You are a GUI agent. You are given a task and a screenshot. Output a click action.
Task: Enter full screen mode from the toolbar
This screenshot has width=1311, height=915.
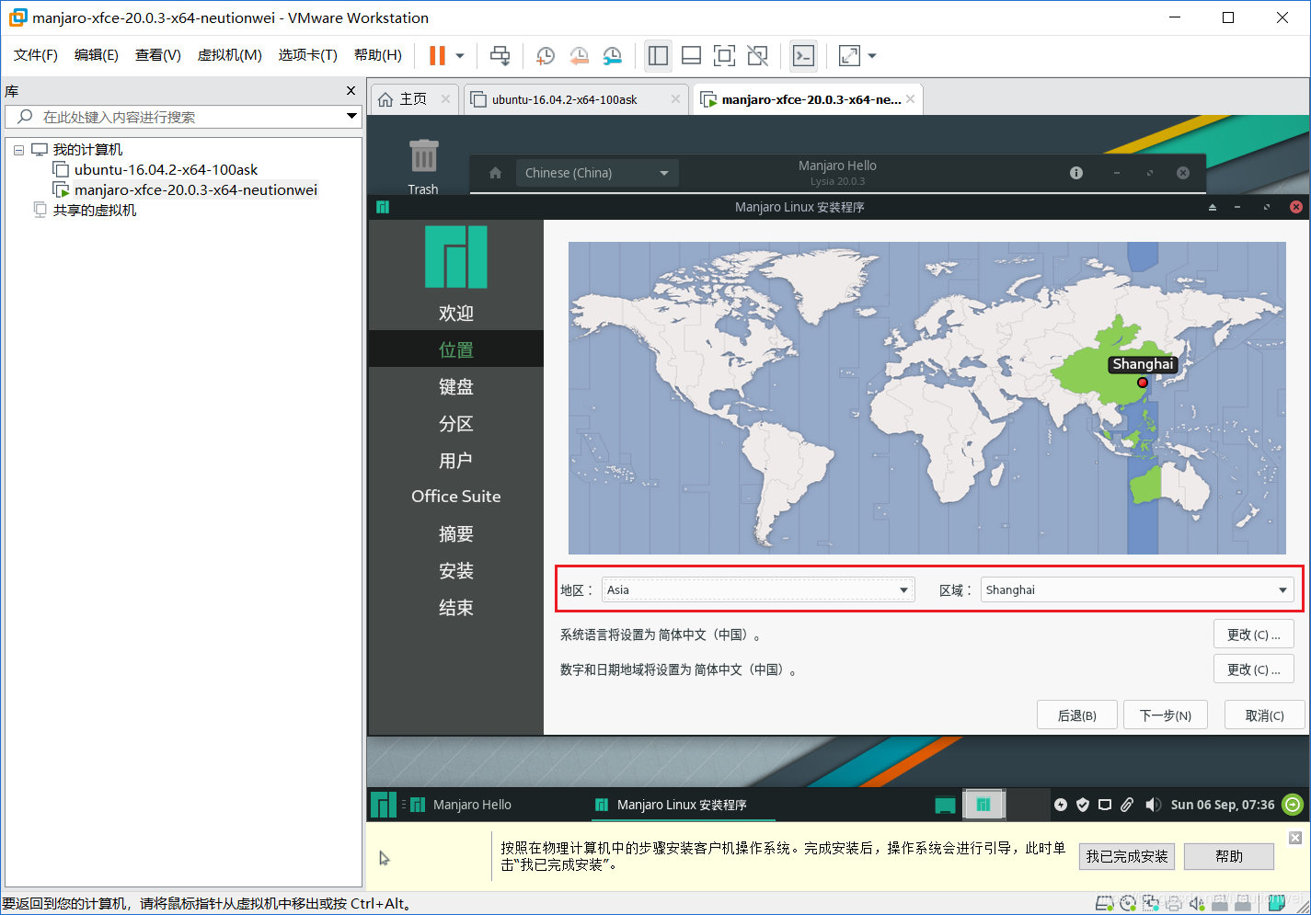(x=724, y=56)
